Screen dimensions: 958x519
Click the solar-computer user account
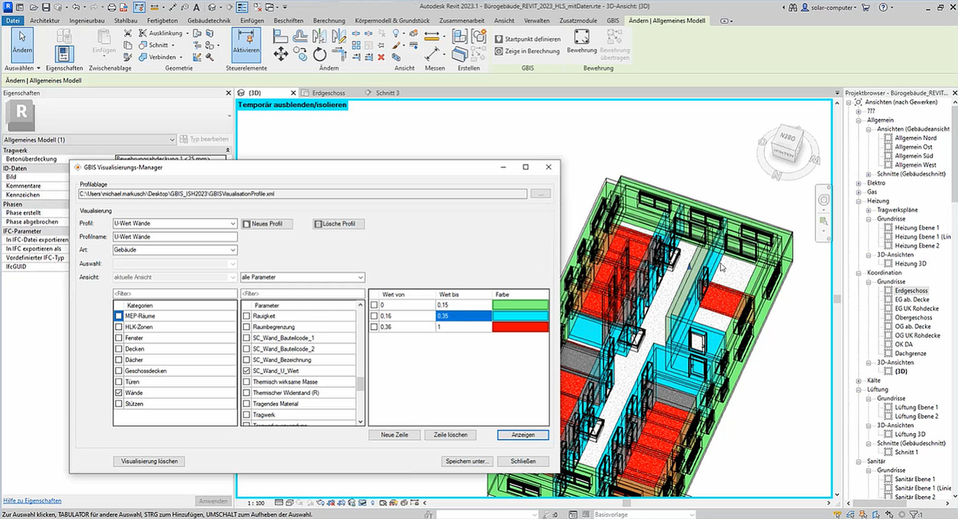click(x=830, y=8)
